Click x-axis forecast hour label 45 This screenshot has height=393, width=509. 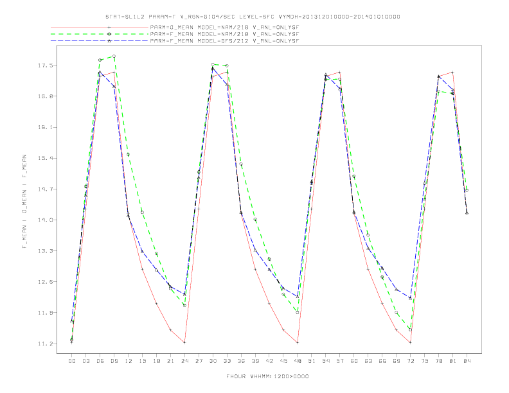click(283, 361)
